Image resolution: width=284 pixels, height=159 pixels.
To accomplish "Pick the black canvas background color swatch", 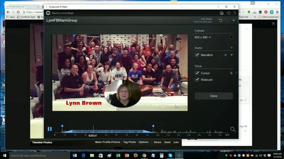I will [x=232, y=37].
